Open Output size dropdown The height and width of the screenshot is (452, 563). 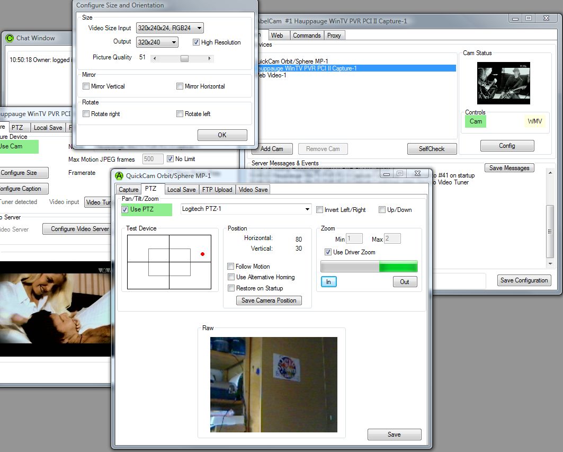tap(157, 42)
